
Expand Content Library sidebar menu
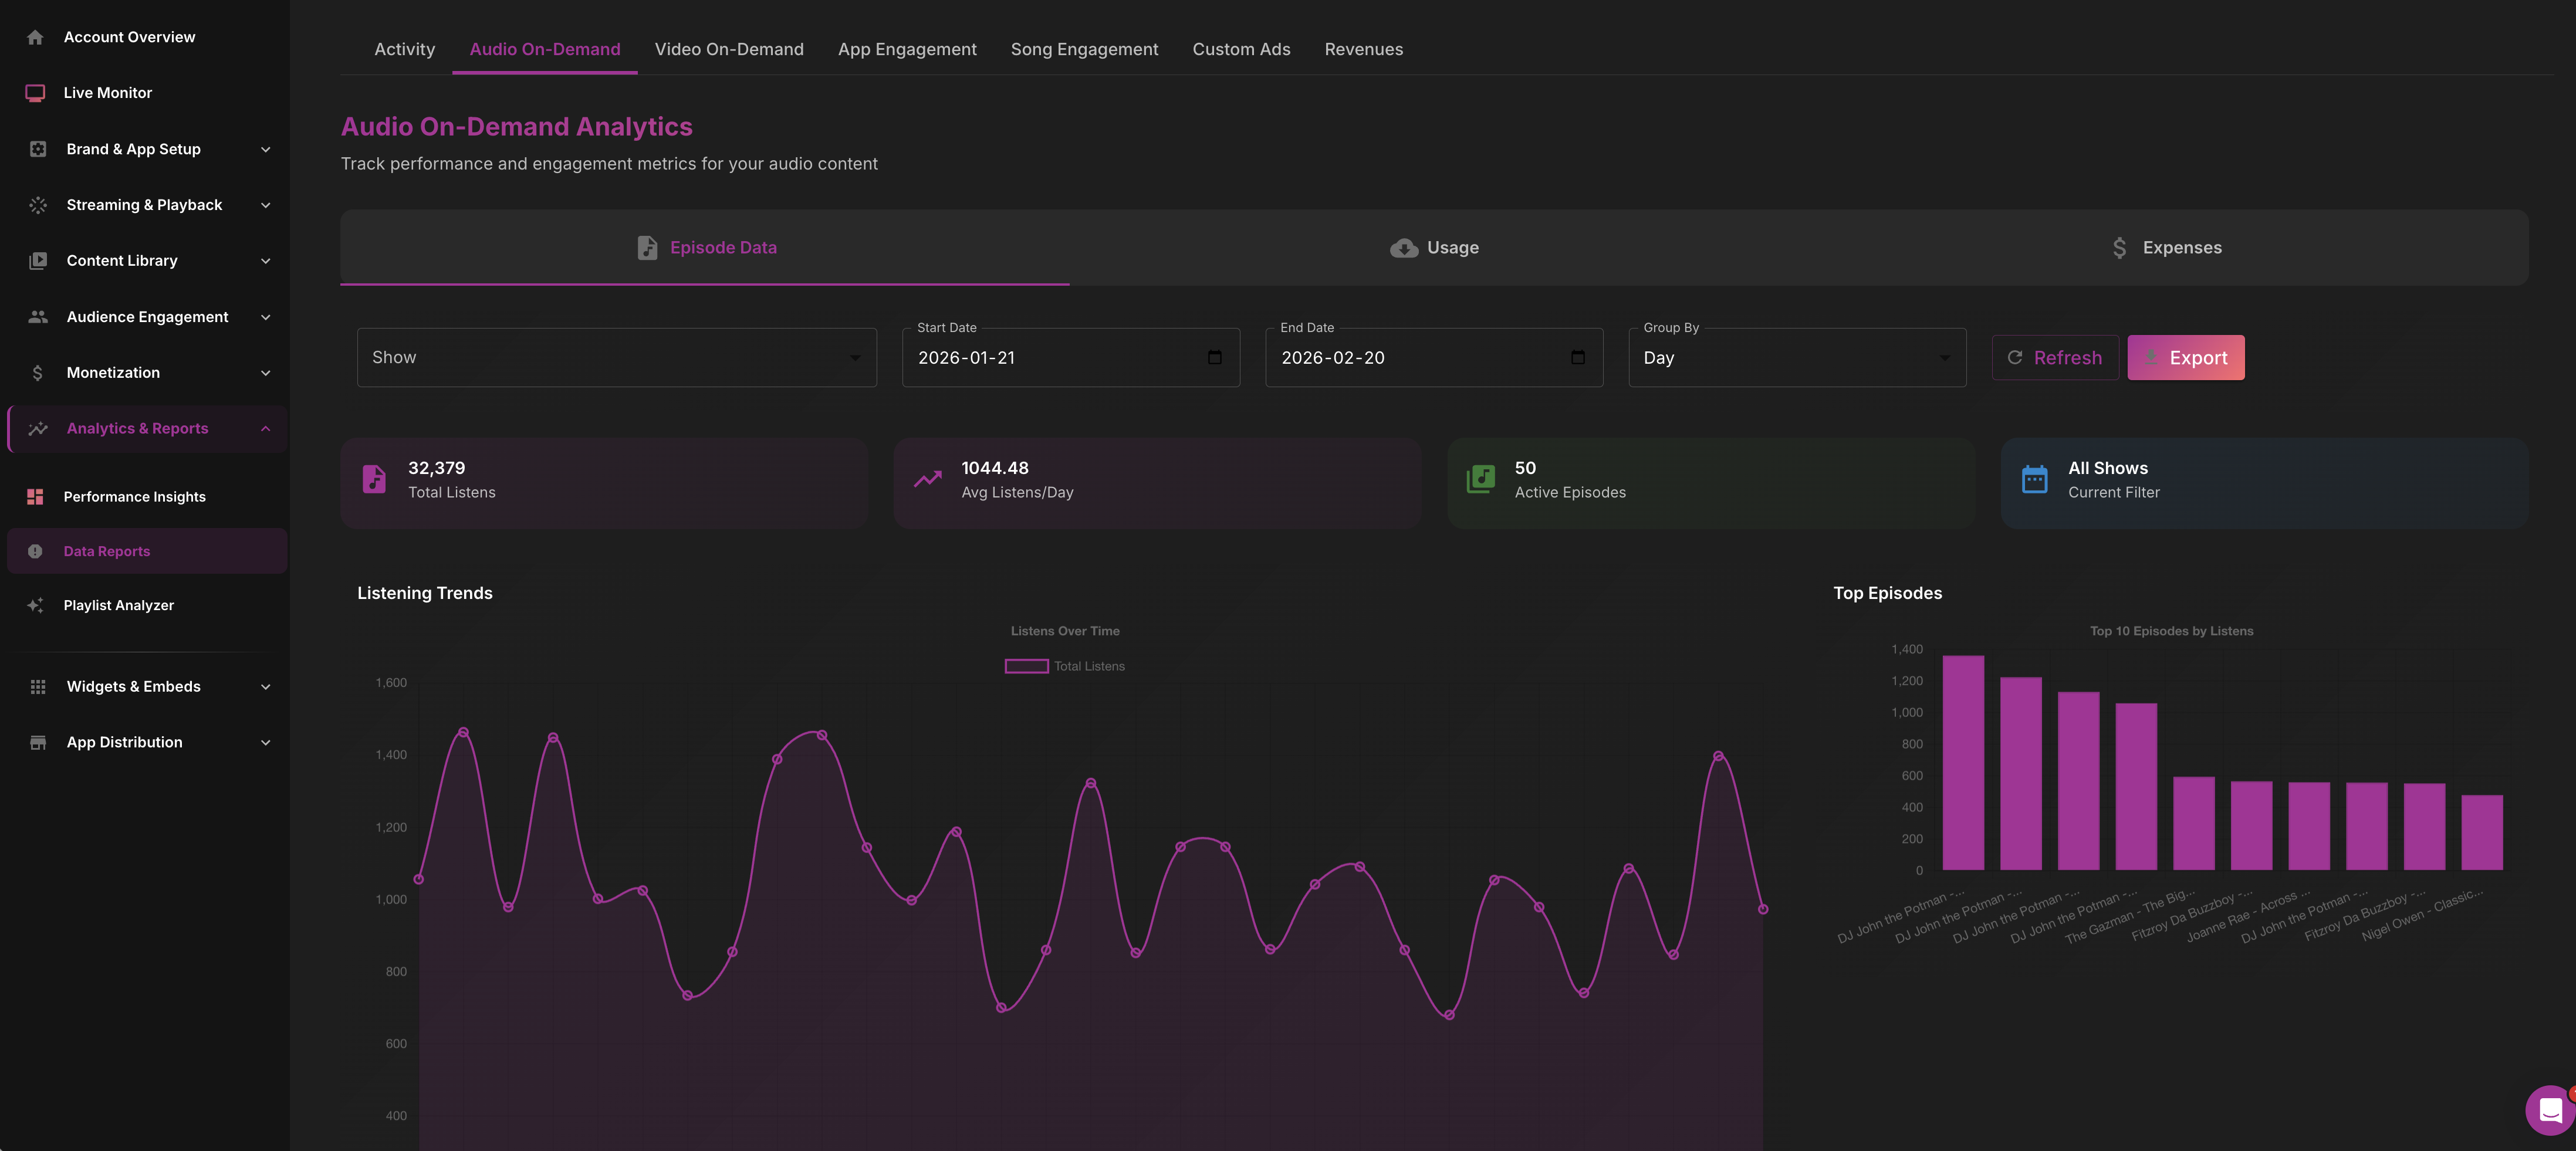point(147,261)
